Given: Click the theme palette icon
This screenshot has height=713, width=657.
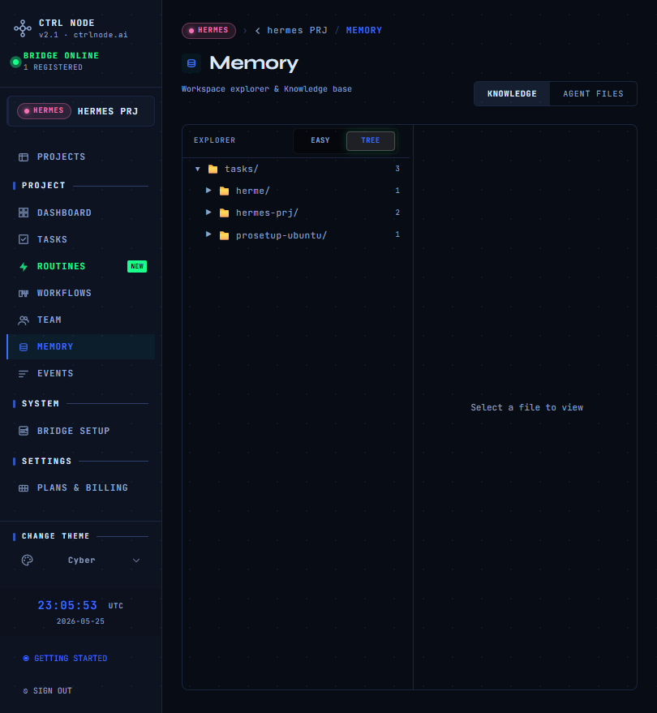Looking at the screenshot, I should pos(28,561).
